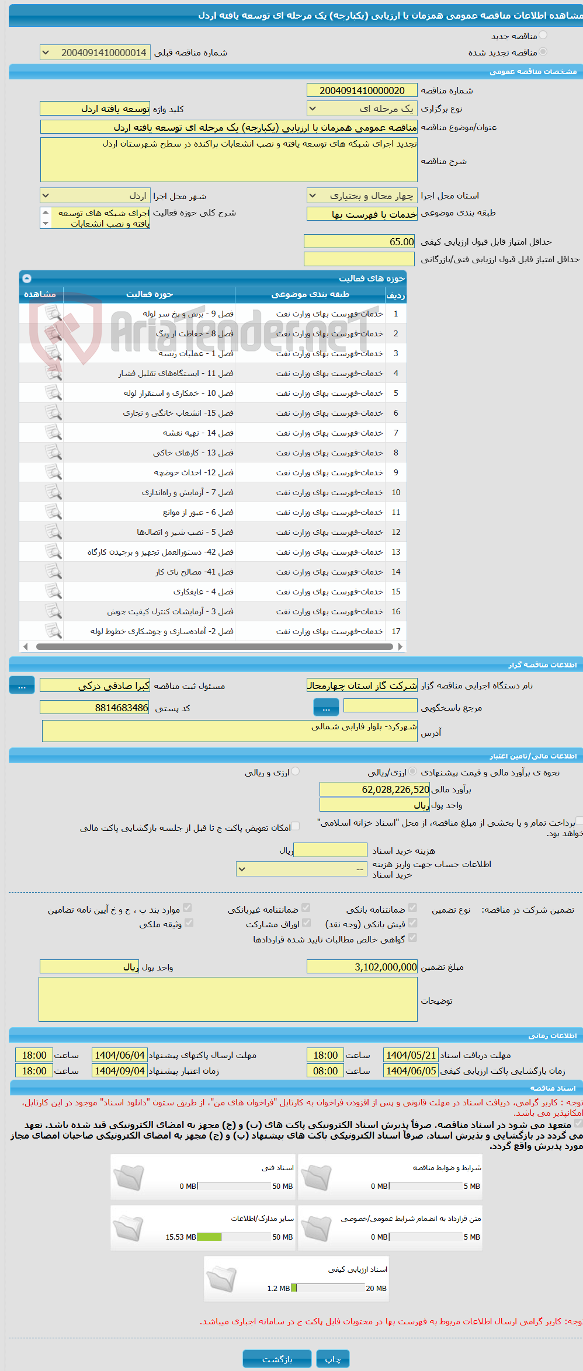This screenshot has width=583, height=1371.
Task: Click up arrow of شرح کلی حوزه فعالیت
Action: [x=46, y=213]
